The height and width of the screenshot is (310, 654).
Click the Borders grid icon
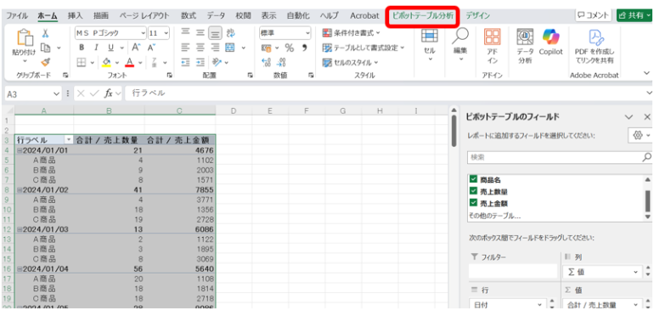pyautogui.click(x=82, y=63)
